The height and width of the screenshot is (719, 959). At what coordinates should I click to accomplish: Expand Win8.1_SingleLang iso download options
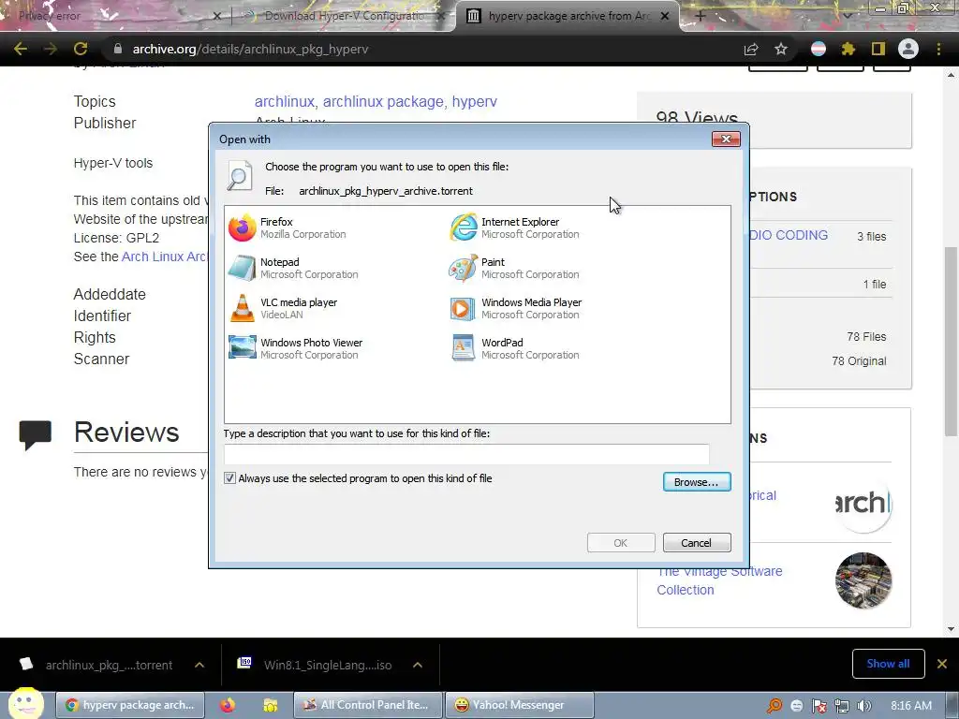pos(418,665)
